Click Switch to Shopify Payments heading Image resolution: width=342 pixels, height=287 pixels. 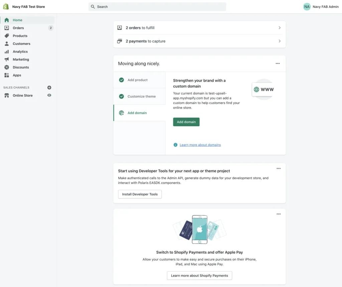point(200,252)
